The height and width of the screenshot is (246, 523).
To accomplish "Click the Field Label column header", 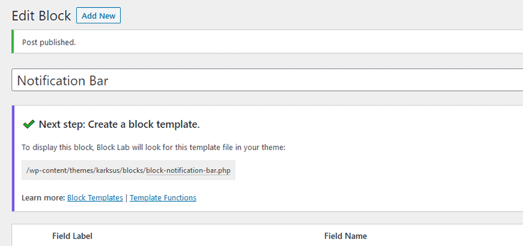I will pyautogui.click(x=72, y=236).
